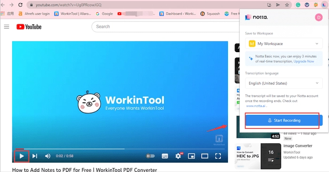Open the Image Converter playlist title
The image size is (329, 172).
pyautogui.click(x=298, y=146)
